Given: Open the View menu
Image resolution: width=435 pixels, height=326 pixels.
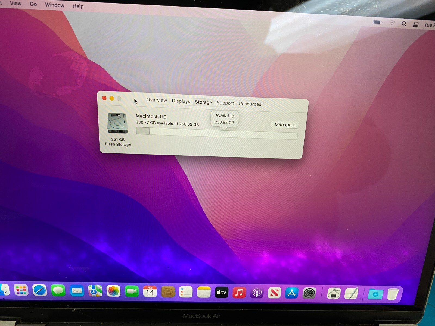Looking at the screenshot, I should [x=15, y=3].
